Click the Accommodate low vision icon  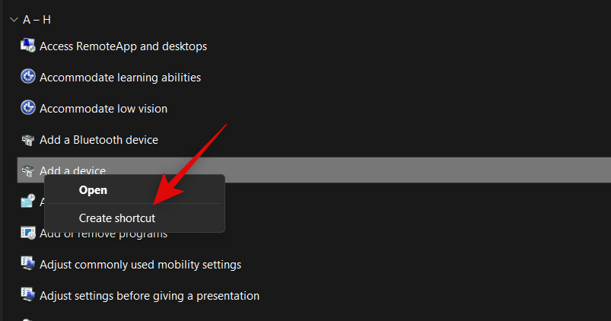[x=28, y=109]
